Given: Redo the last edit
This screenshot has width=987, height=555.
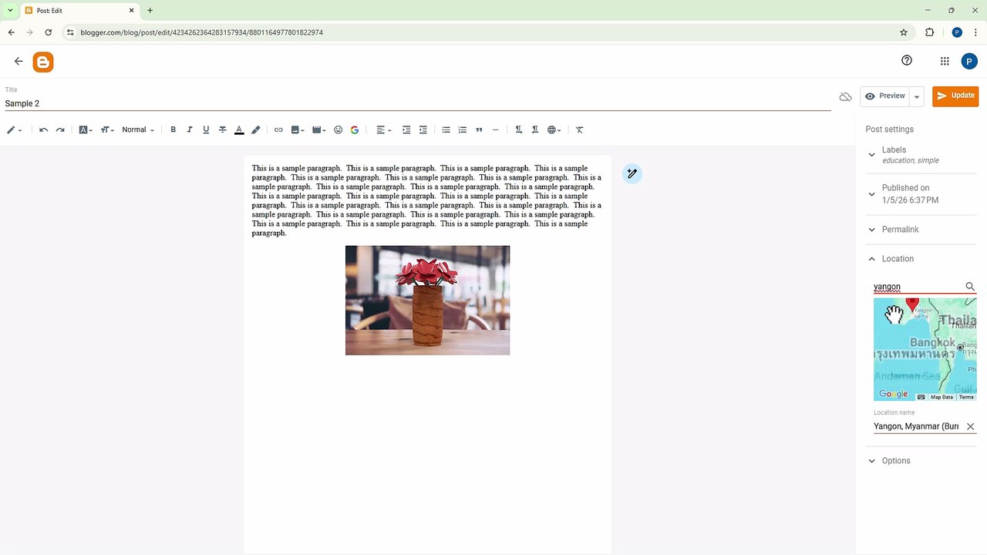Looking at the screenshot, I should point(60,130).
